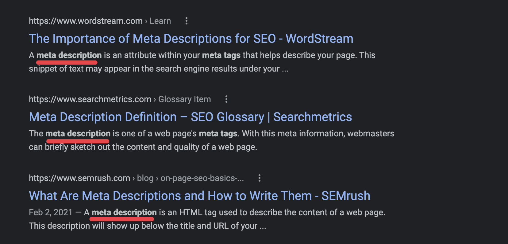Image resolution: width=508 pixels, height=244 pixels.
Task: Click the 'This description will show up below' snippet line
Action: 148,226
